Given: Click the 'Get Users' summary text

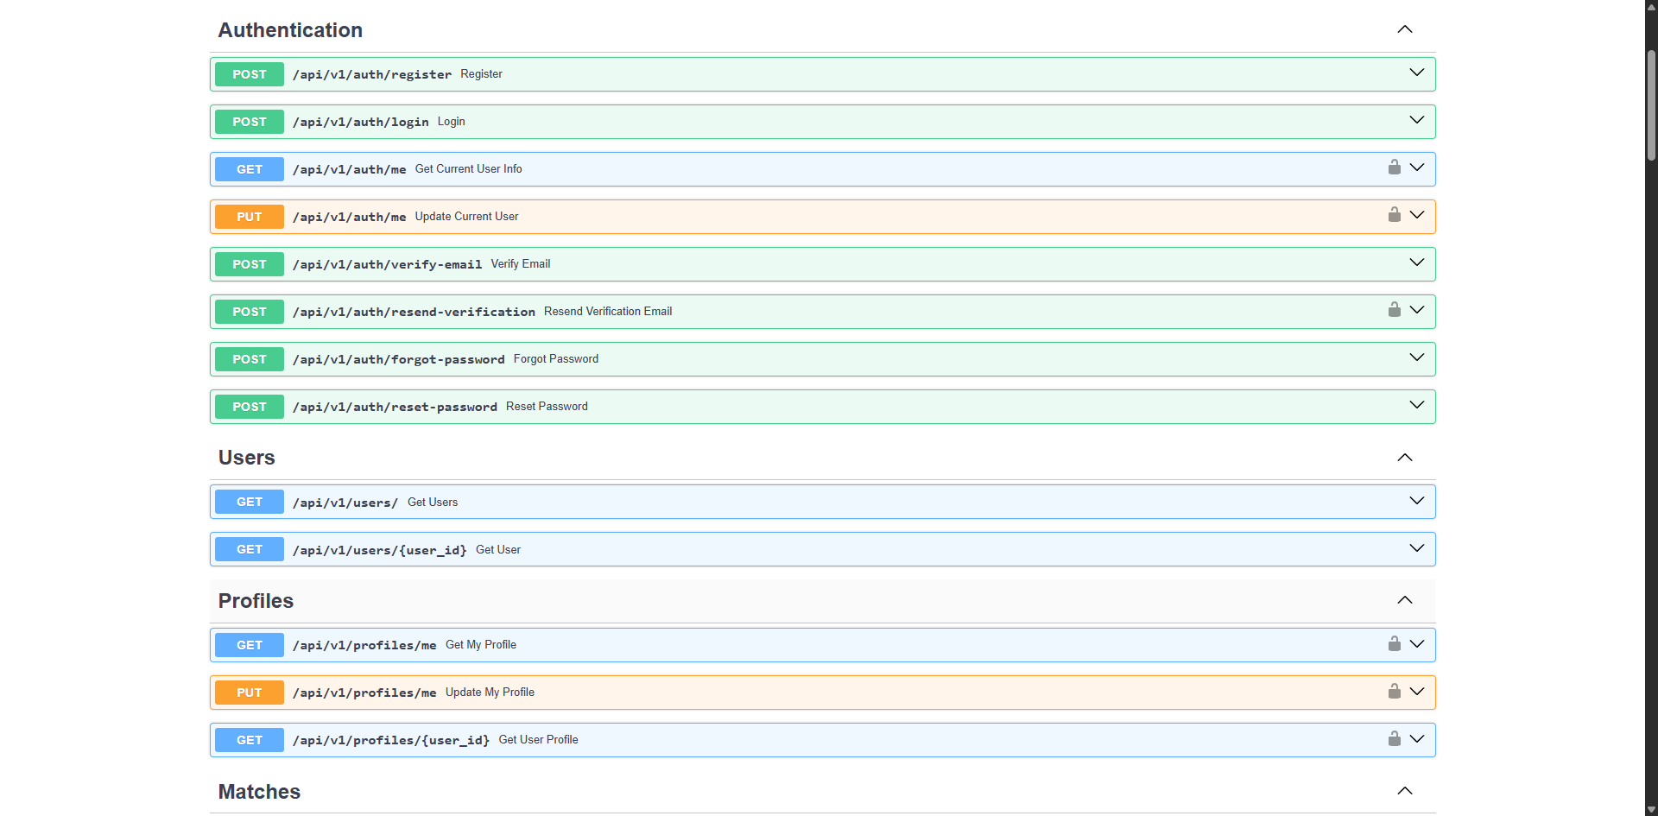Looking at the screenshot, I should click(x=433, y=503).
